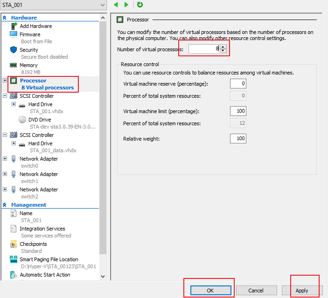This screenshot has height=298, width=328.
Task: Click the Apply button
Action: click(x=302, y=290)
